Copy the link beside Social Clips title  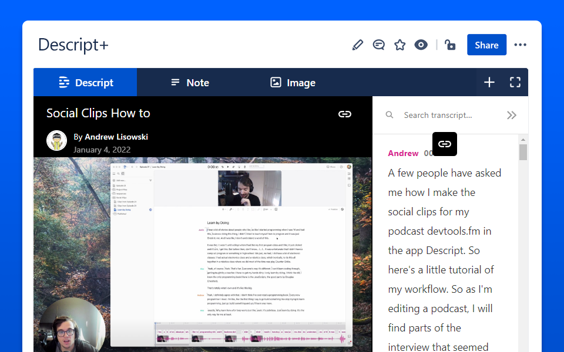tap(345, 114)
